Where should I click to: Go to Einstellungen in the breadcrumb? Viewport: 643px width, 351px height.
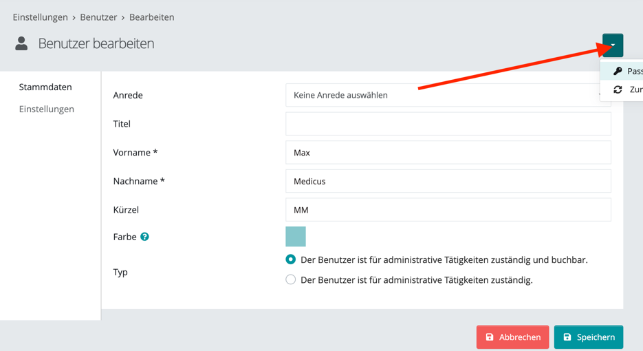[40, 17]
